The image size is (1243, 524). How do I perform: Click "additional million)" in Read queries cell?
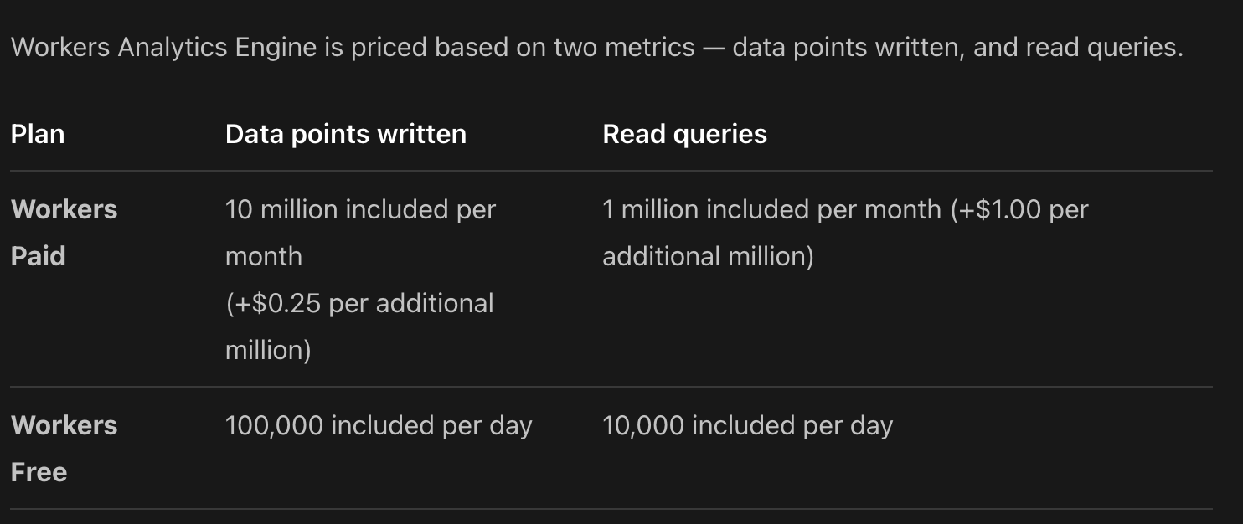tap(708, 256)
